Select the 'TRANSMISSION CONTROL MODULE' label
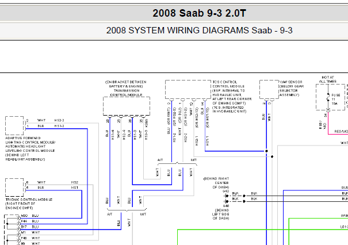This screenshot has height=245, width=348. click(127, 93)
